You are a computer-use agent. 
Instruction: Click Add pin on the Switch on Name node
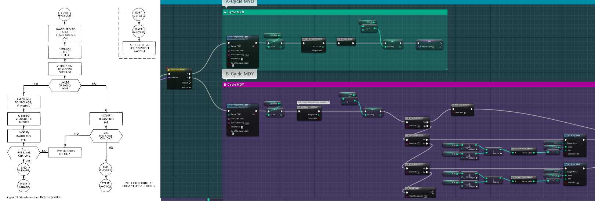[x=190, y=88]
